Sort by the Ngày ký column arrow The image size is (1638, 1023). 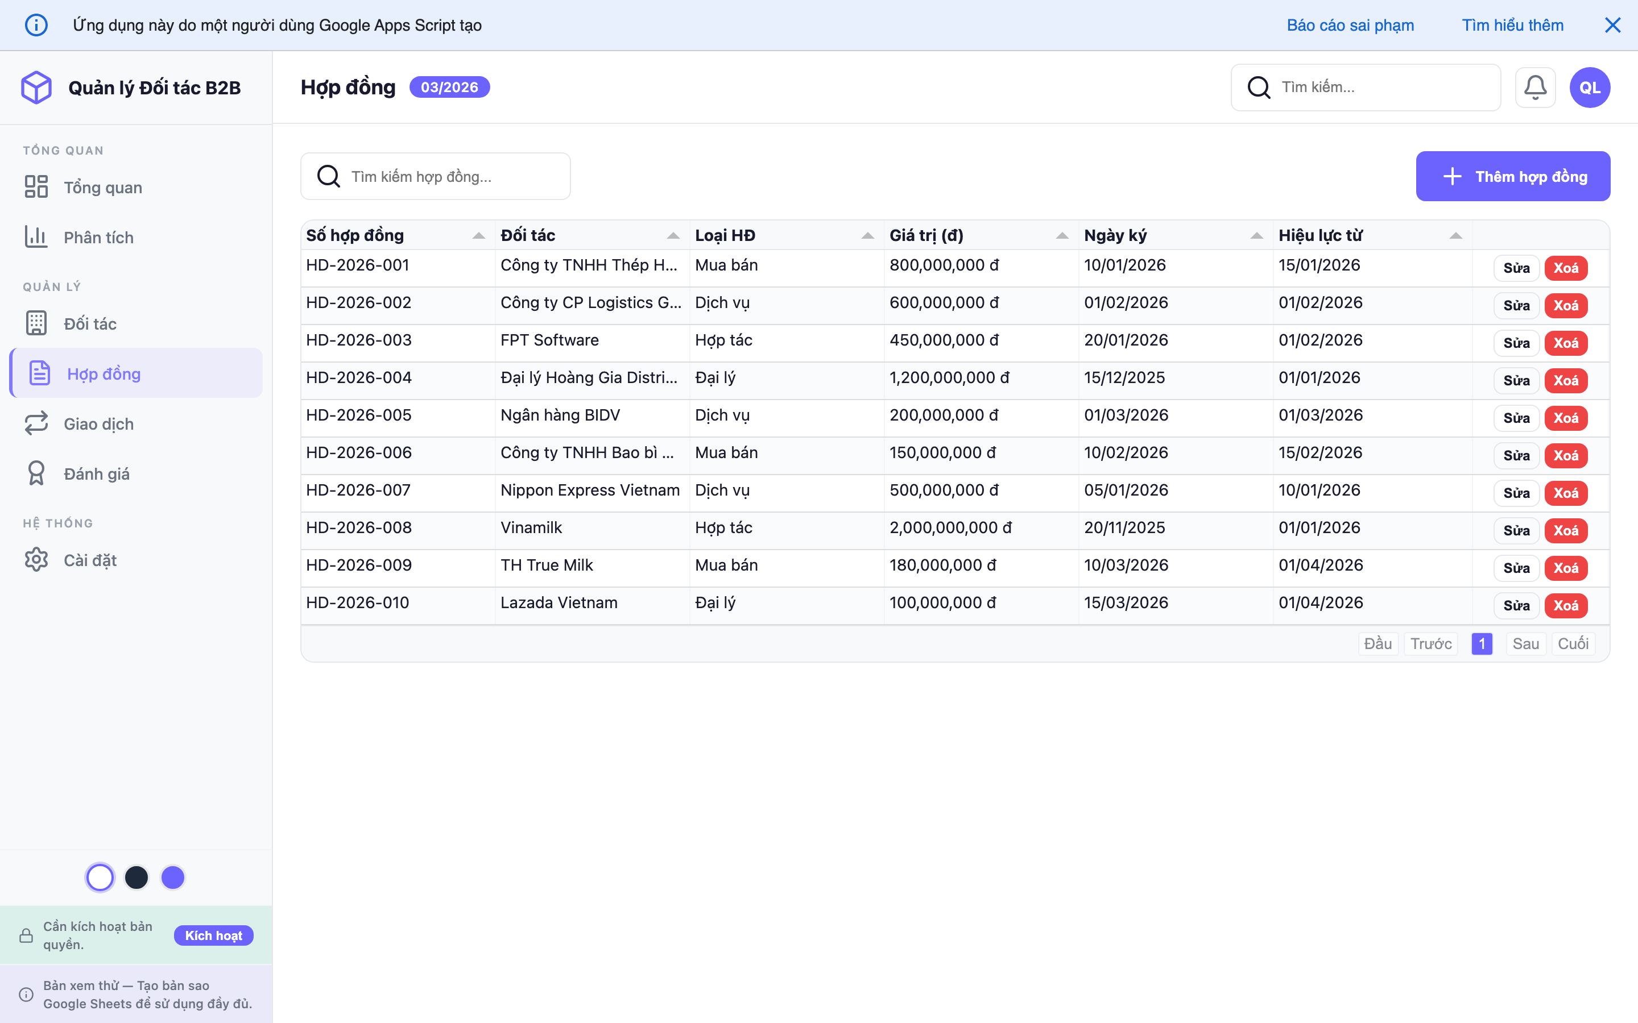click(1256, 235)
